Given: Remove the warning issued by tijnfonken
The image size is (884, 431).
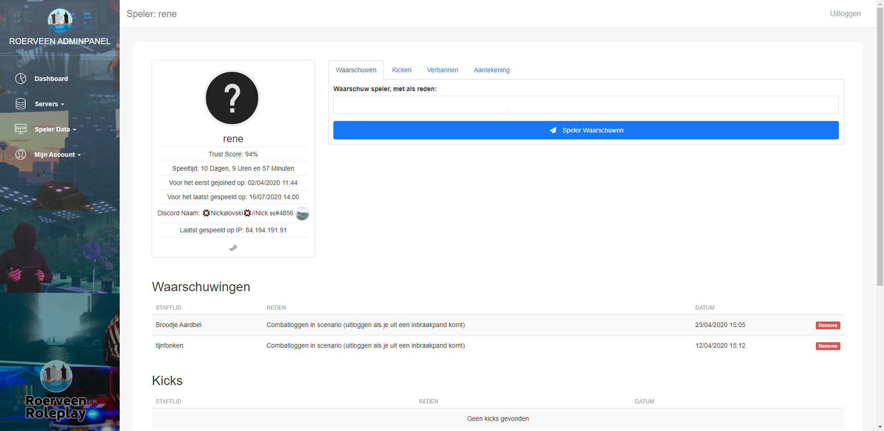Looking at the screenshot, I should (x=827, y=346).
